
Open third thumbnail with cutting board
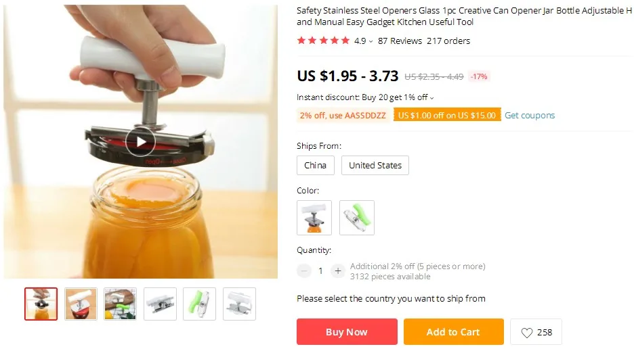(121, 304)
